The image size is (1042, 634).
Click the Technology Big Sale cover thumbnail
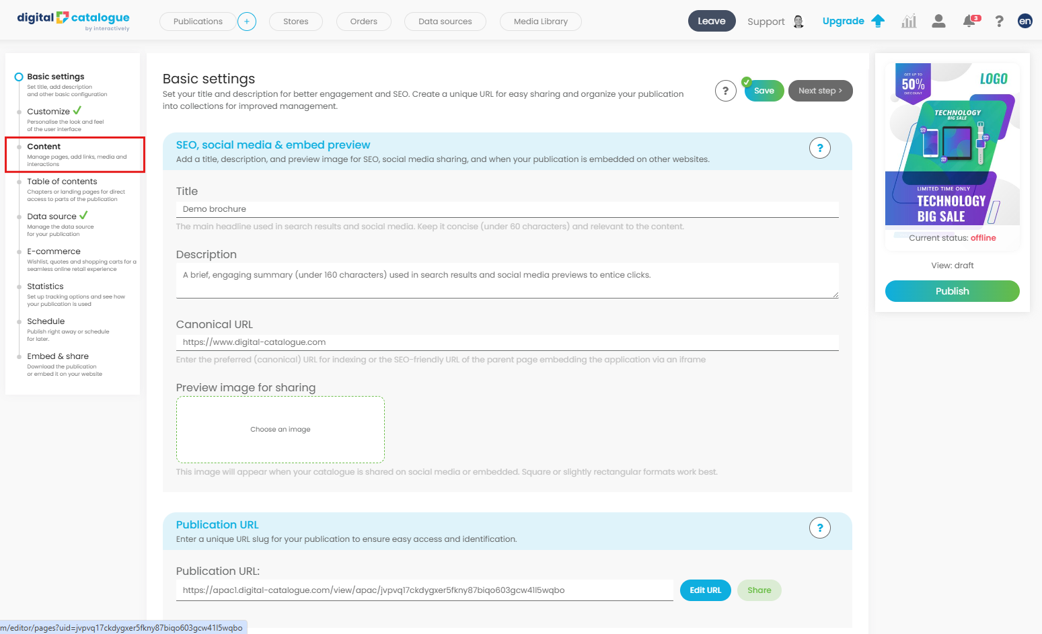coord(952,145)
